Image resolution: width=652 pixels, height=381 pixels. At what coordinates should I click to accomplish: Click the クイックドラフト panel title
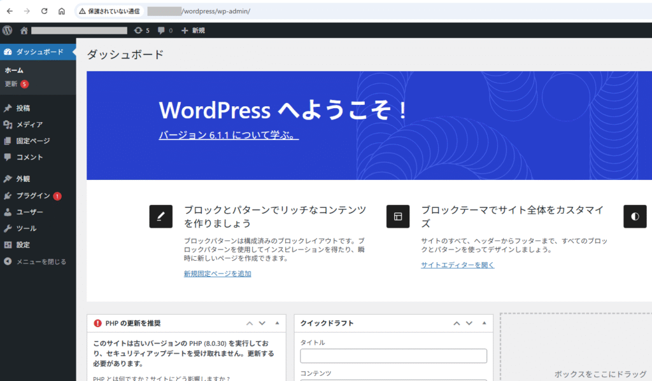point(327,323)
